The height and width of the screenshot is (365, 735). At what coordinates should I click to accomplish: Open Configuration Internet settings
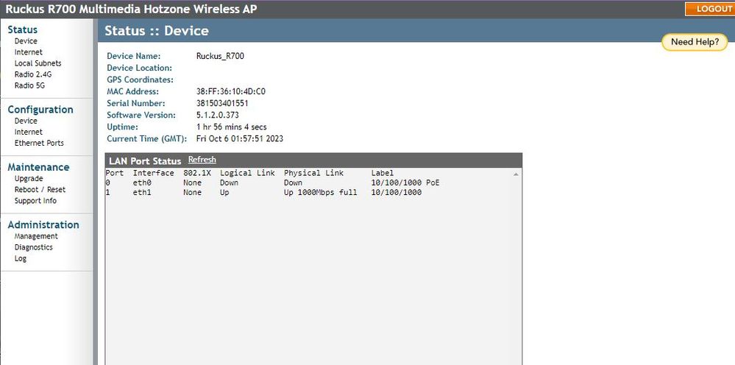(x=29, y=132)
